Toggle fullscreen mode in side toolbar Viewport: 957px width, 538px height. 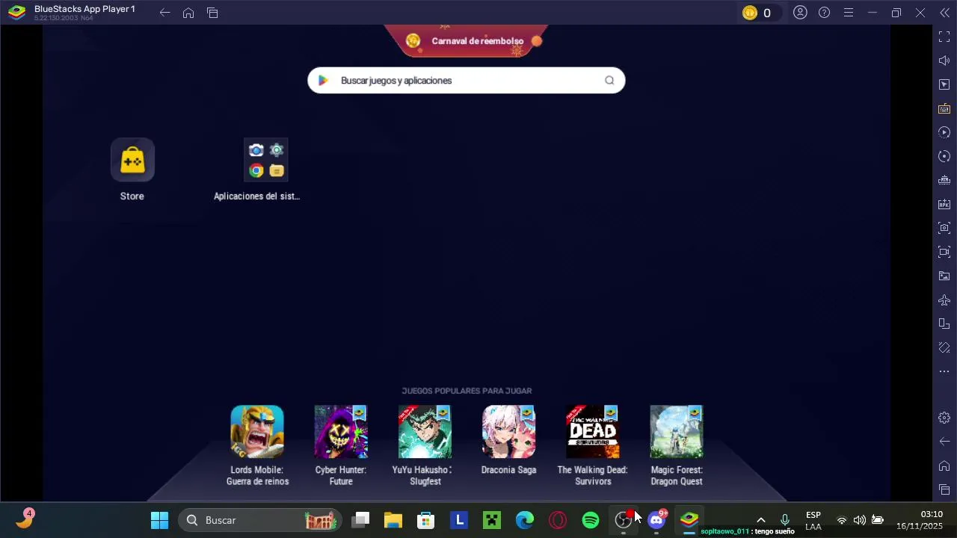pos(944,37)
